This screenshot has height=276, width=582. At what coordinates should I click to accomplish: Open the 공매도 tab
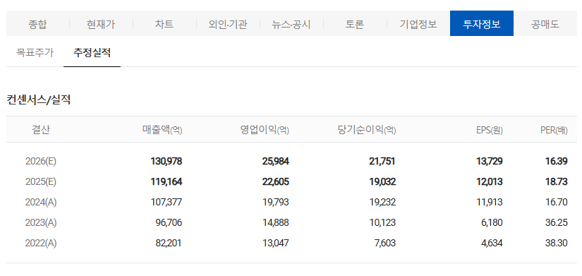pyautogui.click(x=545, y=25)
